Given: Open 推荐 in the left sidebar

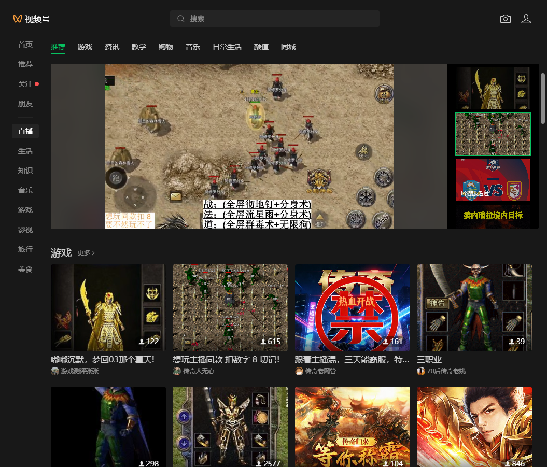Looking at the screenshot, I should [x=25, y=64].
